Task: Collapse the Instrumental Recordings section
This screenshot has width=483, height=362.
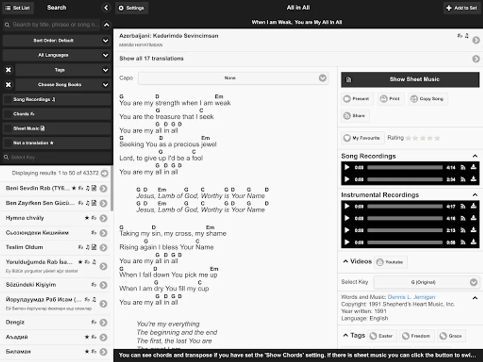Action: [x=475, y=195]
